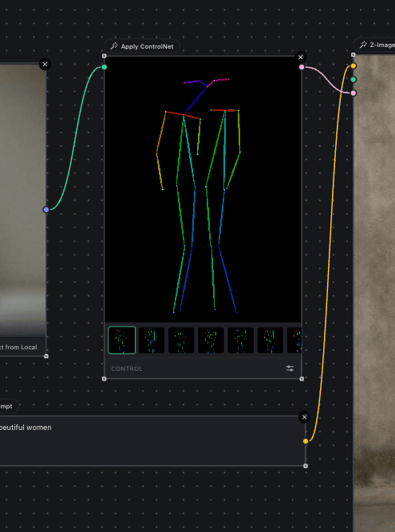Viewport: 395px width, 532px height.
Task: Click into the 'beutiful women' prompt text field
Action: click(x=152, y=441)
